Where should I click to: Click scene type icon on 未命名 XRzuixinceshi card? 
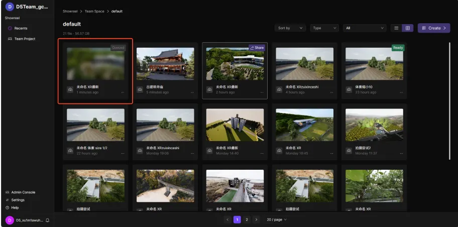click(x=280, y=89)
